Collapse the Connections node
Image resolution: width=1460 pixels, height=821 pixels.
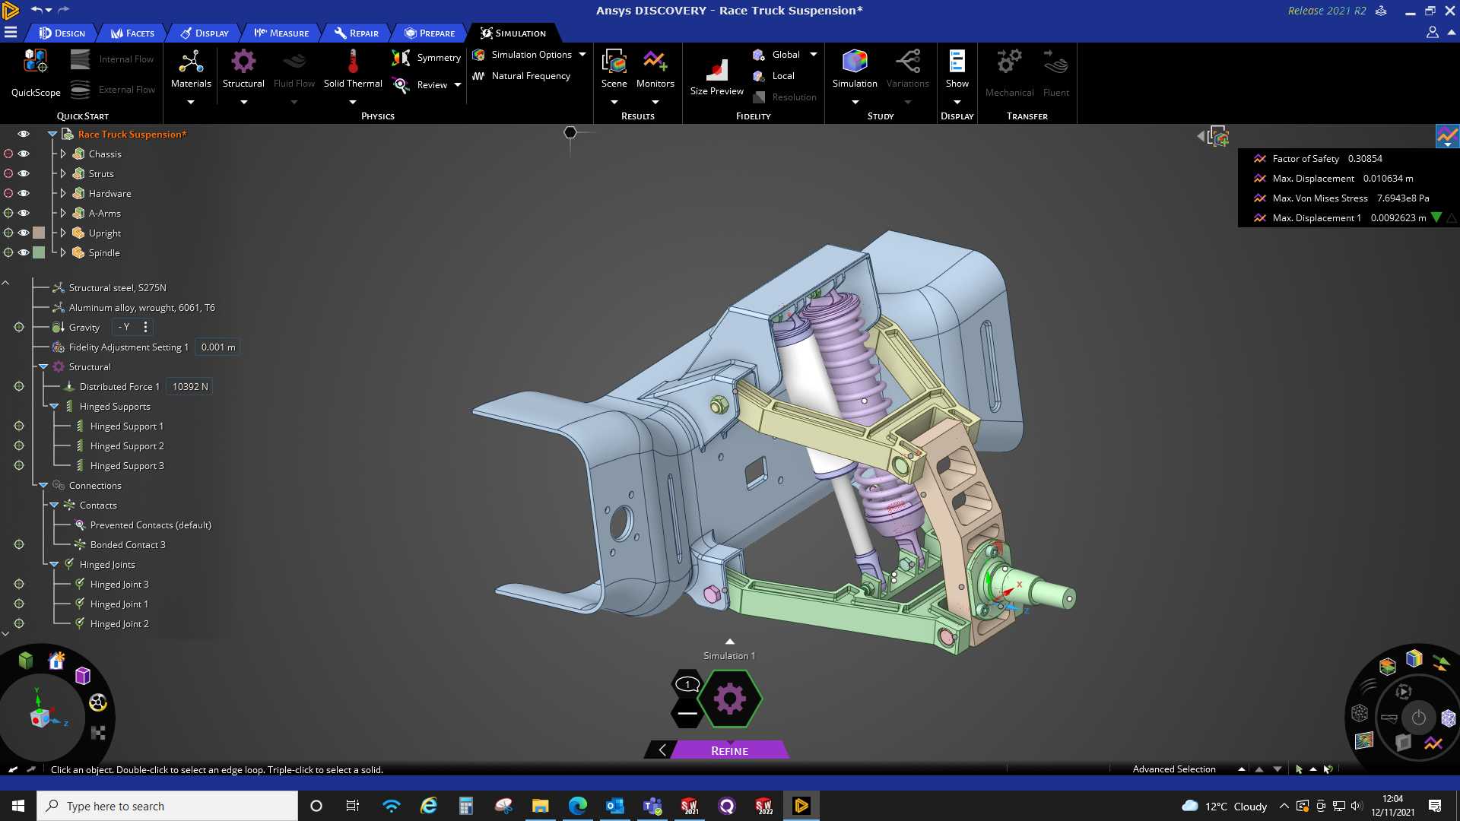(43, 485)
